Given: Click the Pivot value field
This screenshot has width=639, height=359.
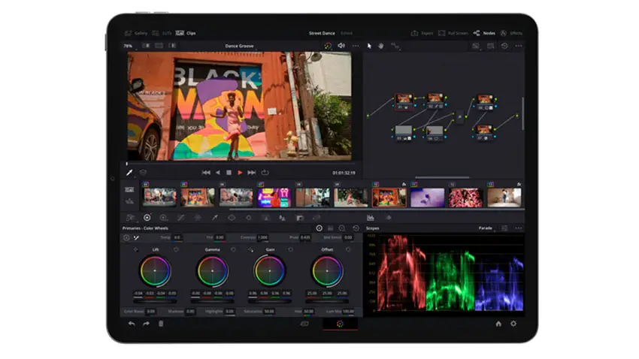Looking at the screenshot, I should pos(305,237).
